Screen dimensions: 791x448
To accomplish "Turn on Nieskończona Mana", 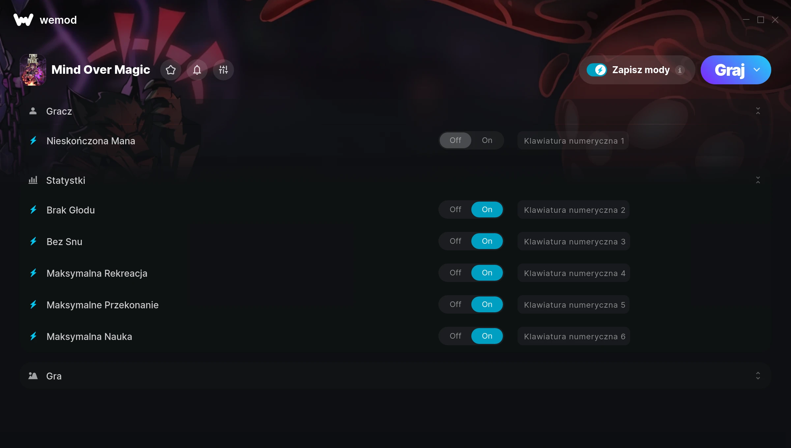I will 487,140.
